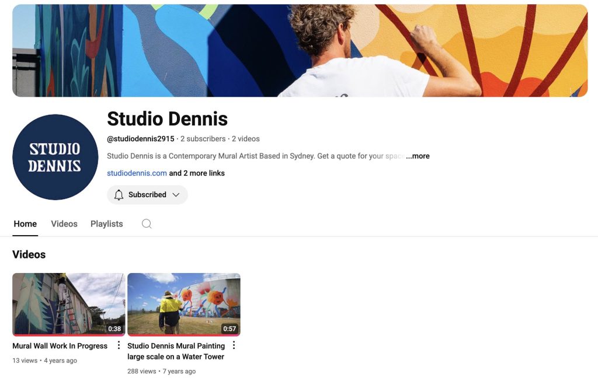Click the channel banner image

(299, 50)
